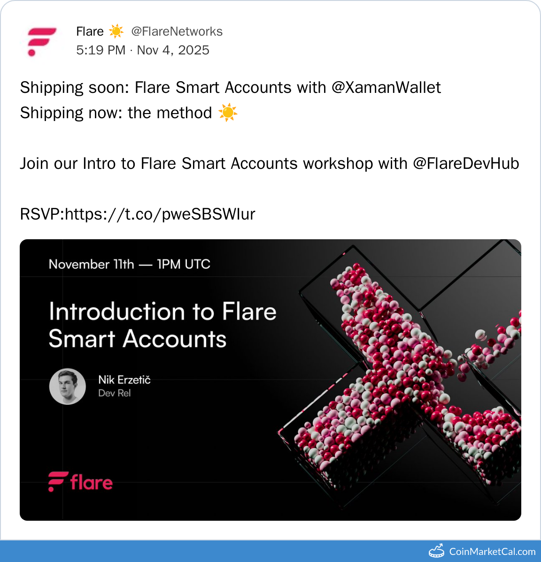541x562 pixels.
Task: Open the @FlareNetworks handle
Action: click(177, 31)
